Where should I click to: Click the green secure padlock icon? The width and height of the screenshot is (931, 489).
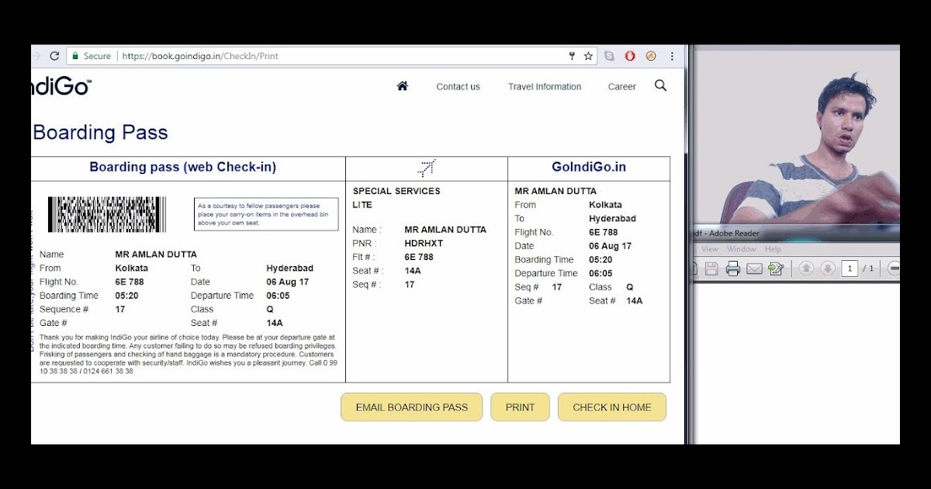click(75, 56)
